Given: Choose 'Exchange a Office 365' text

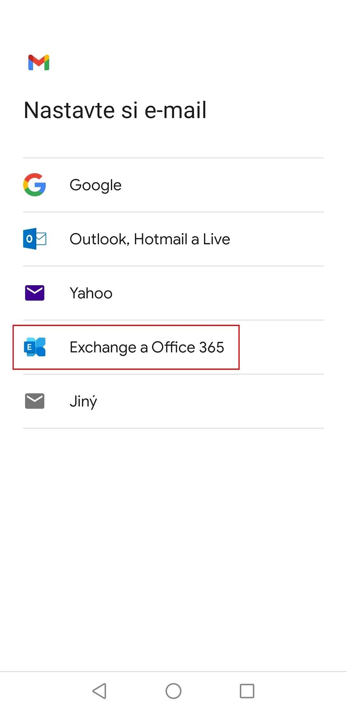Looking at the screenshot, I should [147, 347].
